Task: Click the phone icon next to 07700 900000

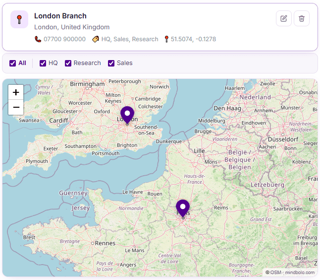Action: (x=38, y=39)
